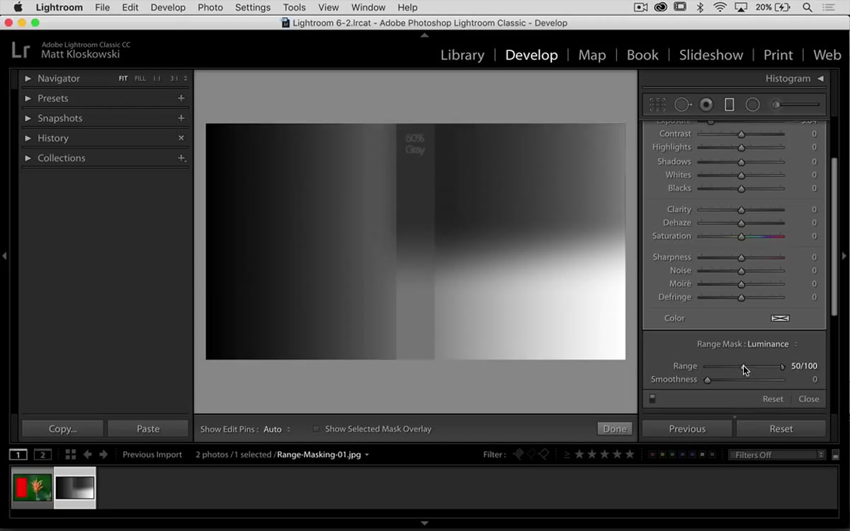850x531 pixels.
Task: Set Navigator zoom to FIT
Action: (x=123, y=79)
